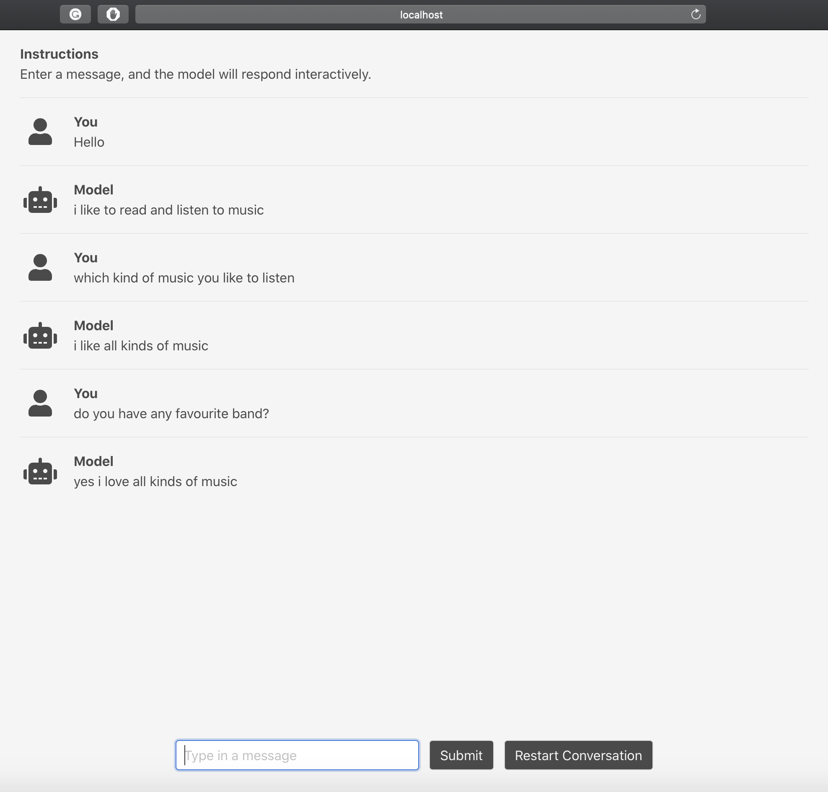Viewport: 828px width, 792px height.
Task: Click the browser address bar showing localhost
Action: (x=421, y=14)
